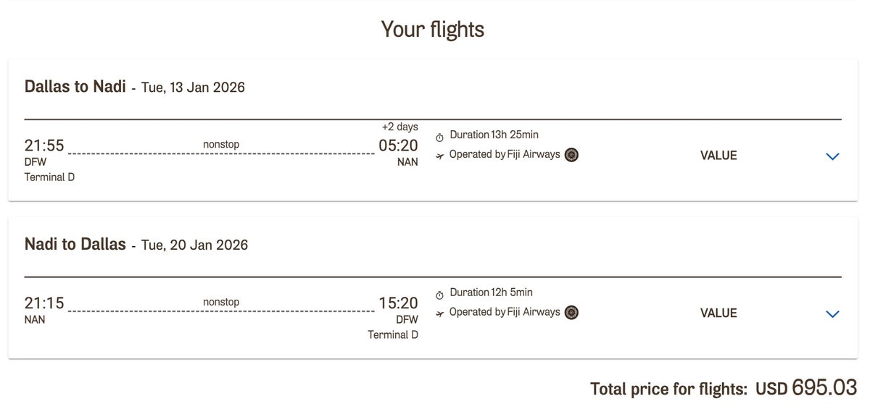Select the VALUE fare on the Dallas to Nadi flight
870x409 pixels.
point(718,156)
